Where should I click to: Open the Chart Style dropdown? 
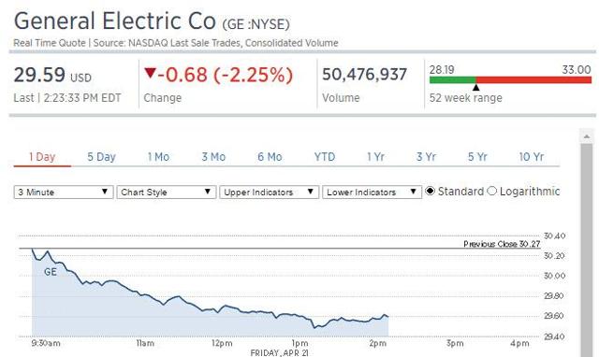click(167, 192)
